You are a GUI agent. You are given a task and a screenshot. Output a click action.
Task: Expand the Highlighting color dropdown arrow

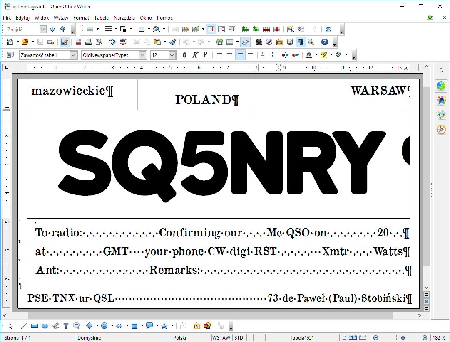point(331,55)
